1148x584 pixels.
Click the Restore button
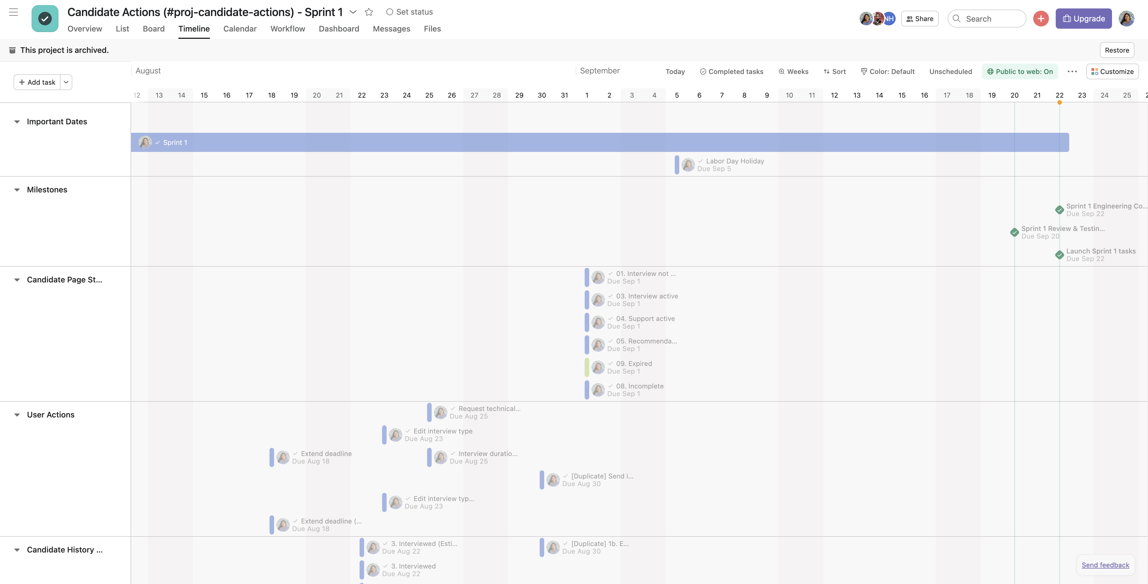click(x=1116, y=50)
